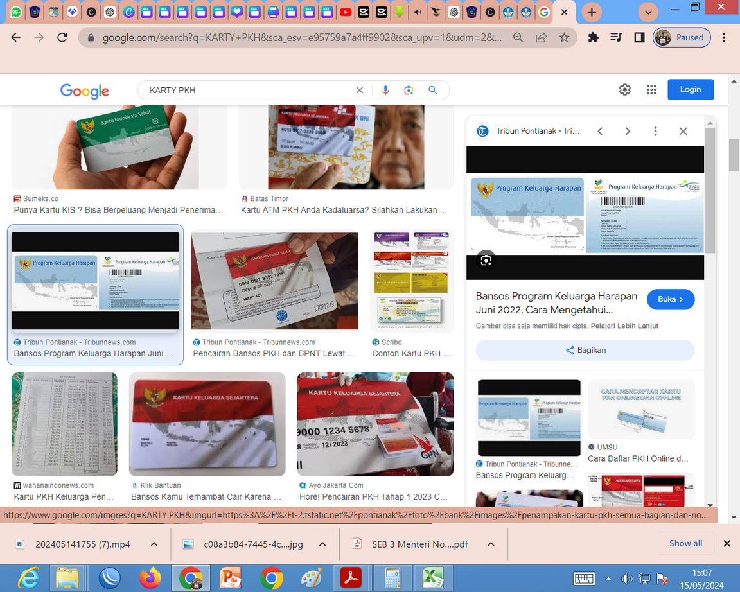
Task: Reload the current page
Action: (62, 37)
